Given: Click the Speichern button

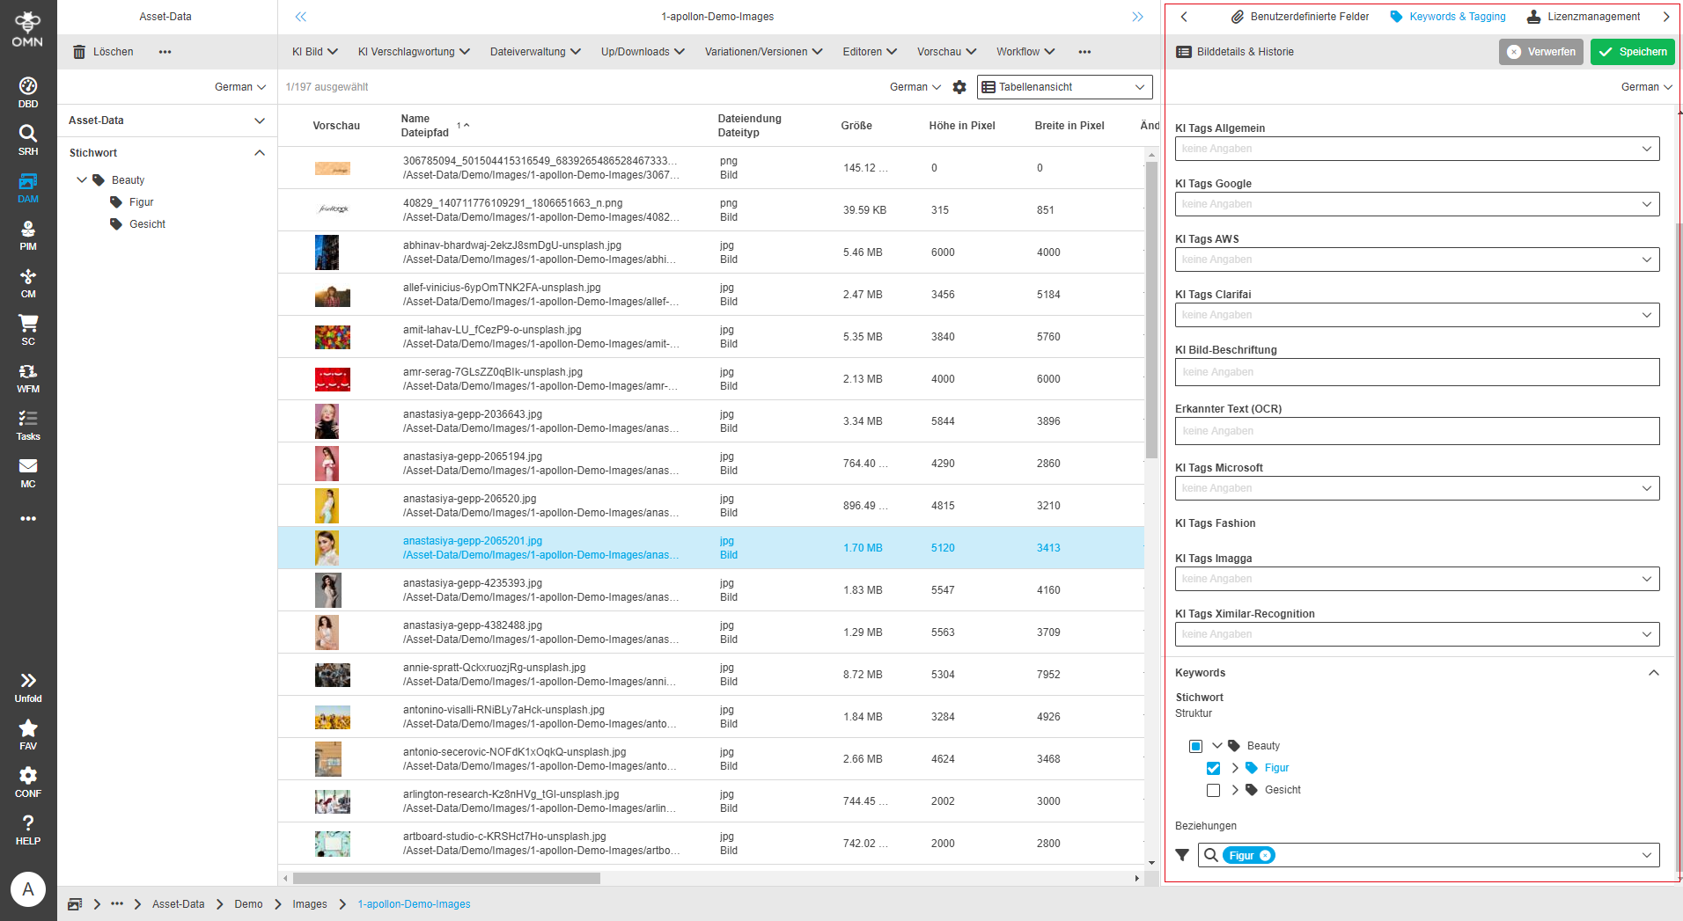Looking at the screenshot, I should (1632, 51).
